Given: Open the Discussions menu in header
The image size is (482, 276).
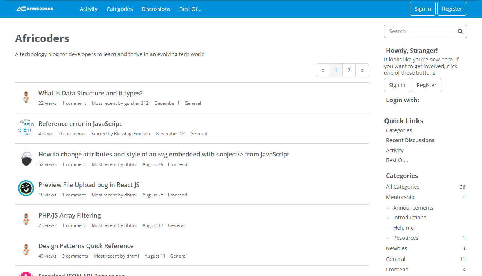Looking at the screenshot, I should (156, 9).
